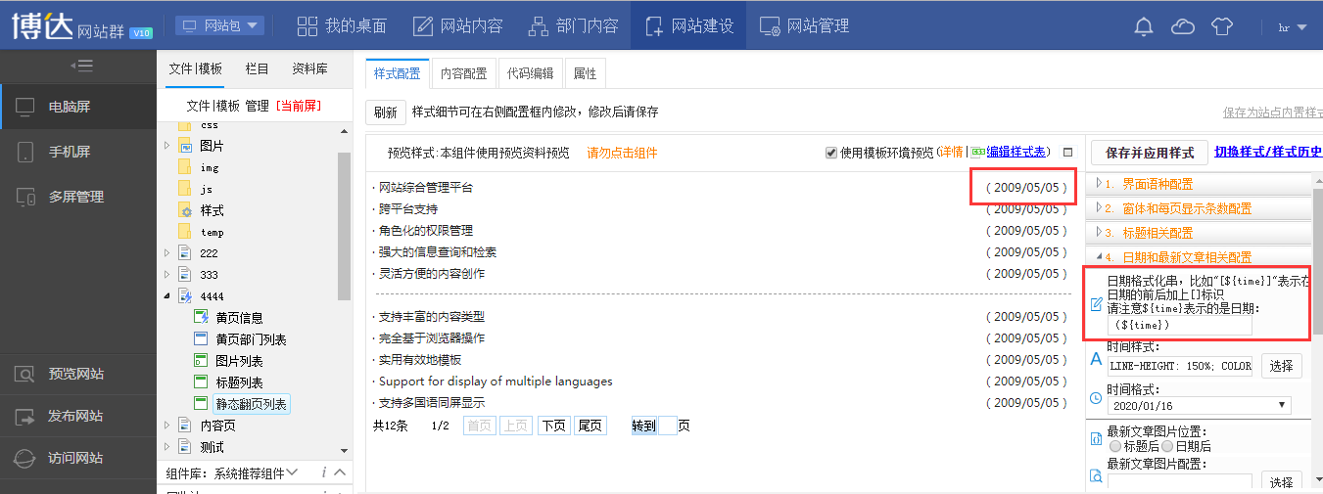
Task: Click the small square icon after 编辑样式表
Action: [1068, 153]
